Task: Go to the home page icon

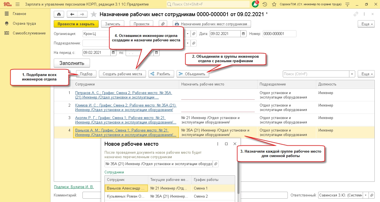Action: [59, 14]
